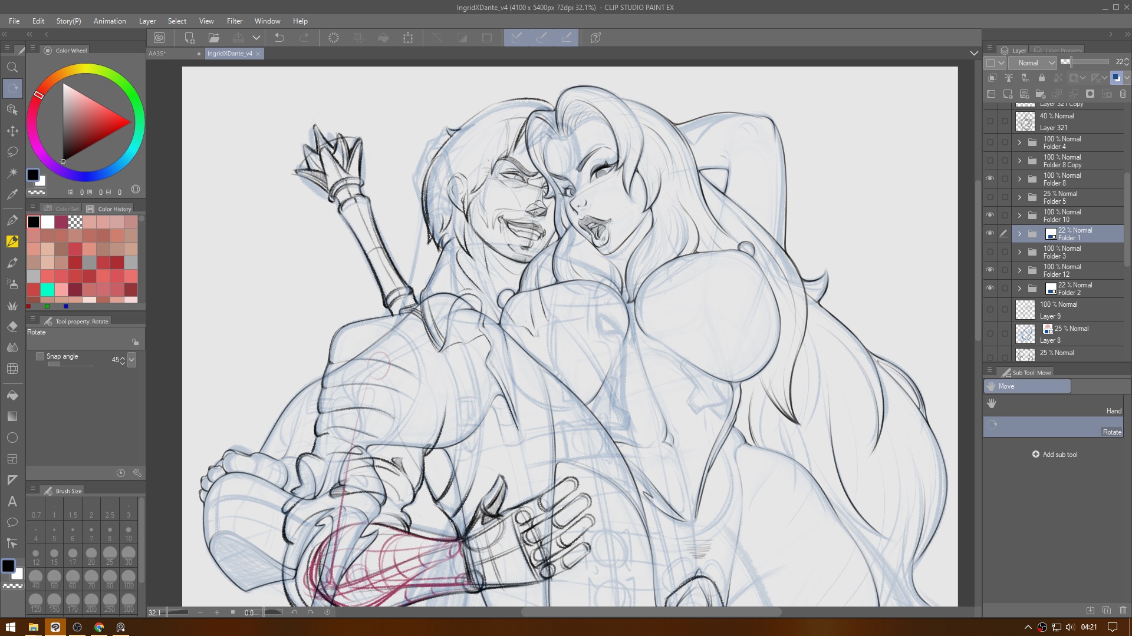The image size is (1132, 636).
Task: Select the Figure ellipse tool
Action: (12, 438)
